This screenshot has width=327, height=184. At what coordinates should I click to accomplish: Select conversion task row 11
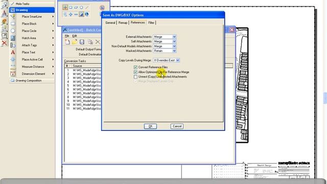pos(83,108)
